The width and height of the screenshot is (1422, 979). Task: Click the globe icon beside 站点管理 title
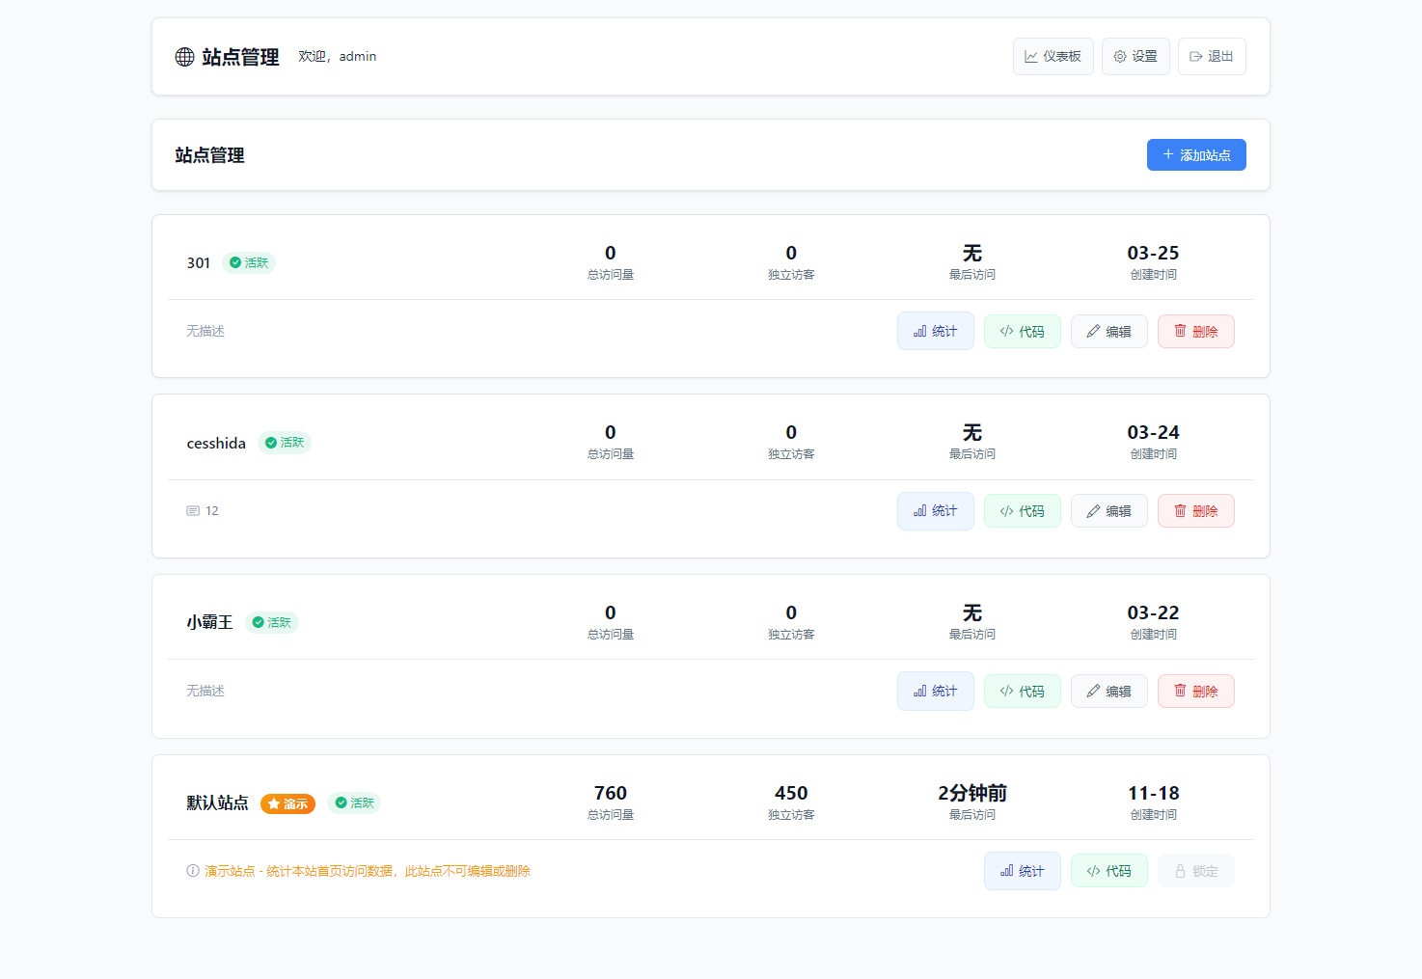pyautogui.click(x=184, y=57)
